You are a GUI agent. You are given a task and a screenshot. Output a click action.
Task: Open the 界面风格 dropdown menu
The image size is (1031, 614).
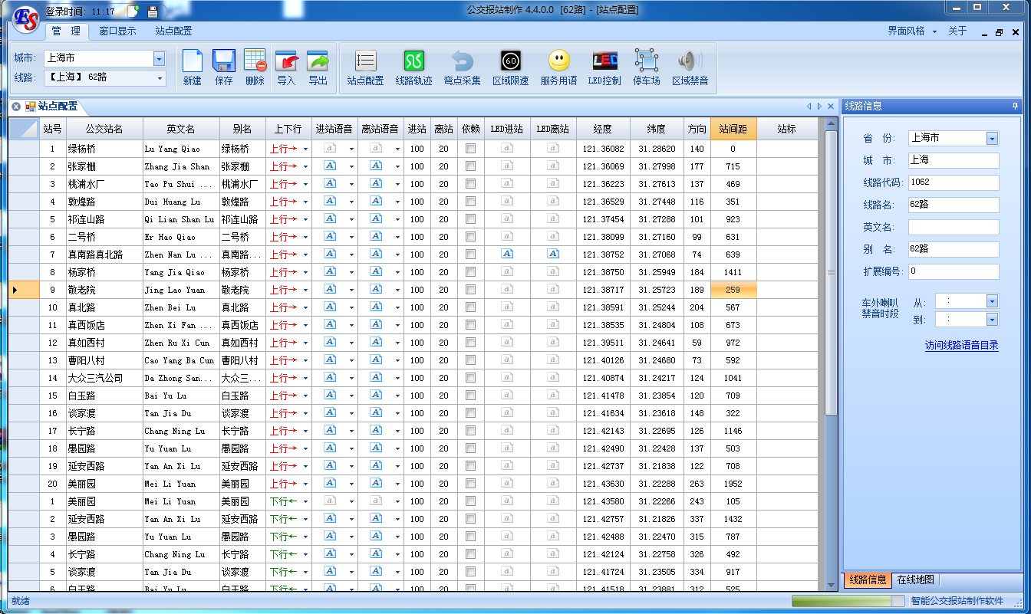(x=912, y=31)
